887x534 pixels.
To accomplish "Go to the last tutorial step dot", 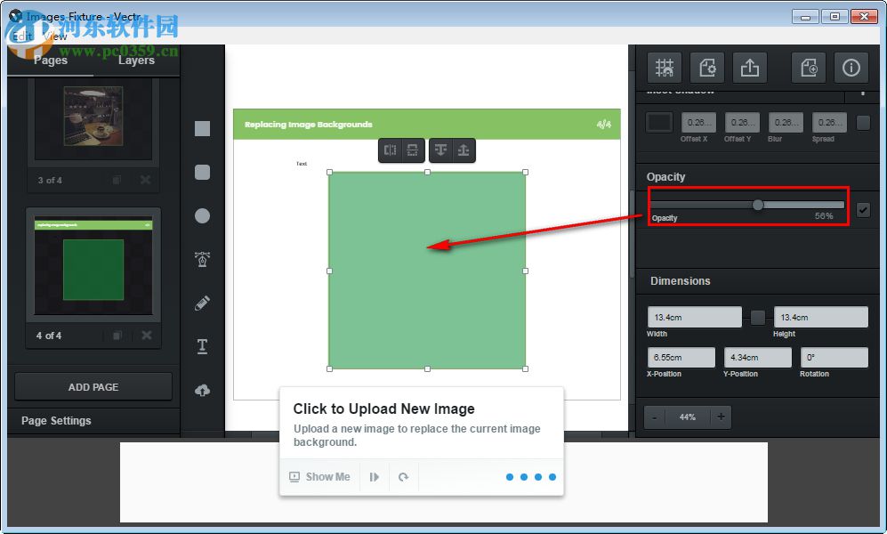I will click(x=552, y=477).
